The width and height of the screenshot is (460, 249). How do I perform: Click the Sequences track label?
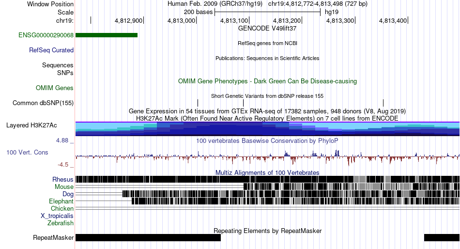click(x=58, y=65)
